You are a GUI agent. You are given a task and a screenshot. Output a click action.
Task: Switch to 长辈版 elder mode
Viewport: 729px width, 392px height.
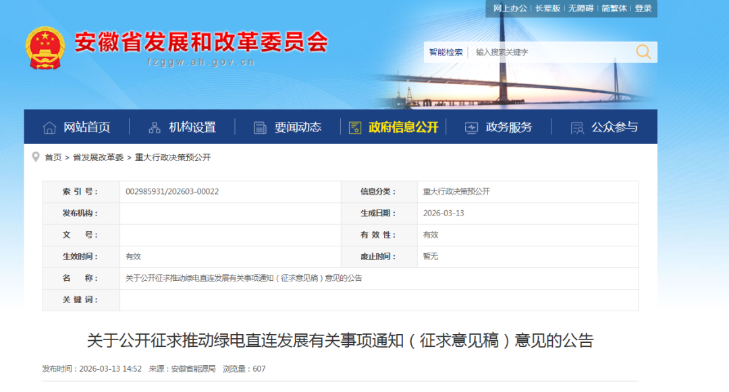coord(547,8)
